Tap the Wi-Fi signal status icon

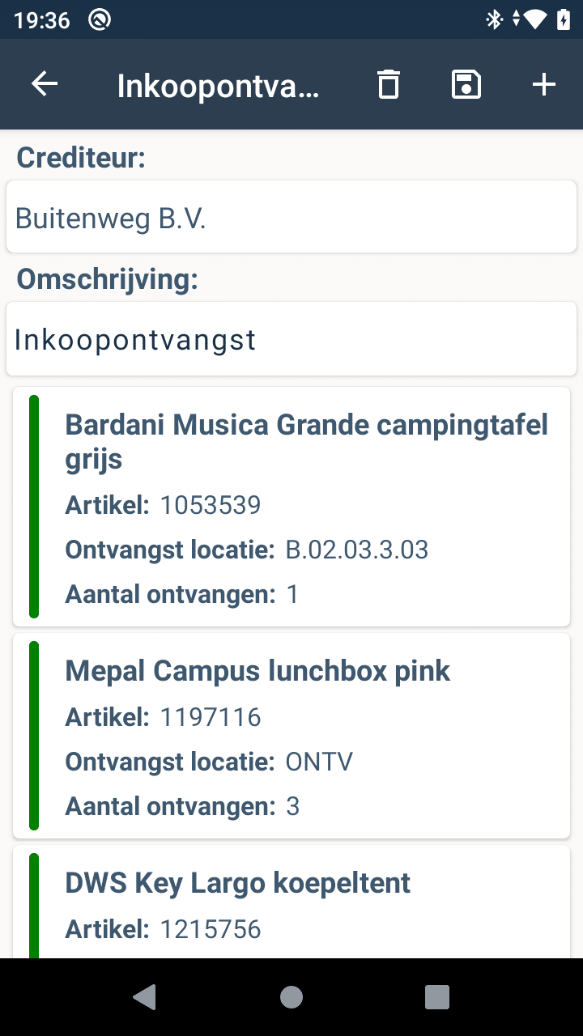click(535, 19)
